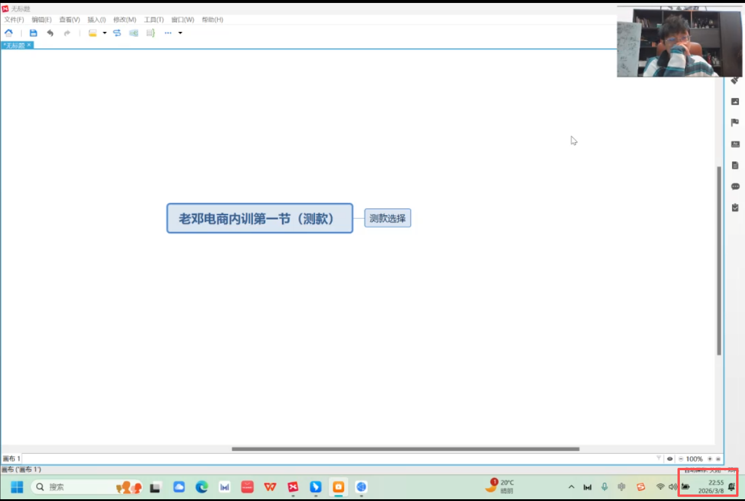
Task: Open the Task Info clipboard panel
Action: (735, 208)
